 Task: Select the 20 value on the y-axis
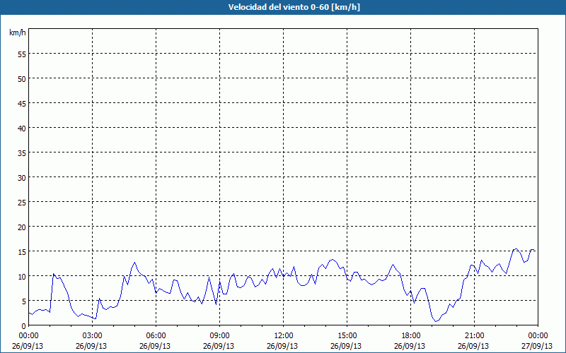[x=22, y=227]
